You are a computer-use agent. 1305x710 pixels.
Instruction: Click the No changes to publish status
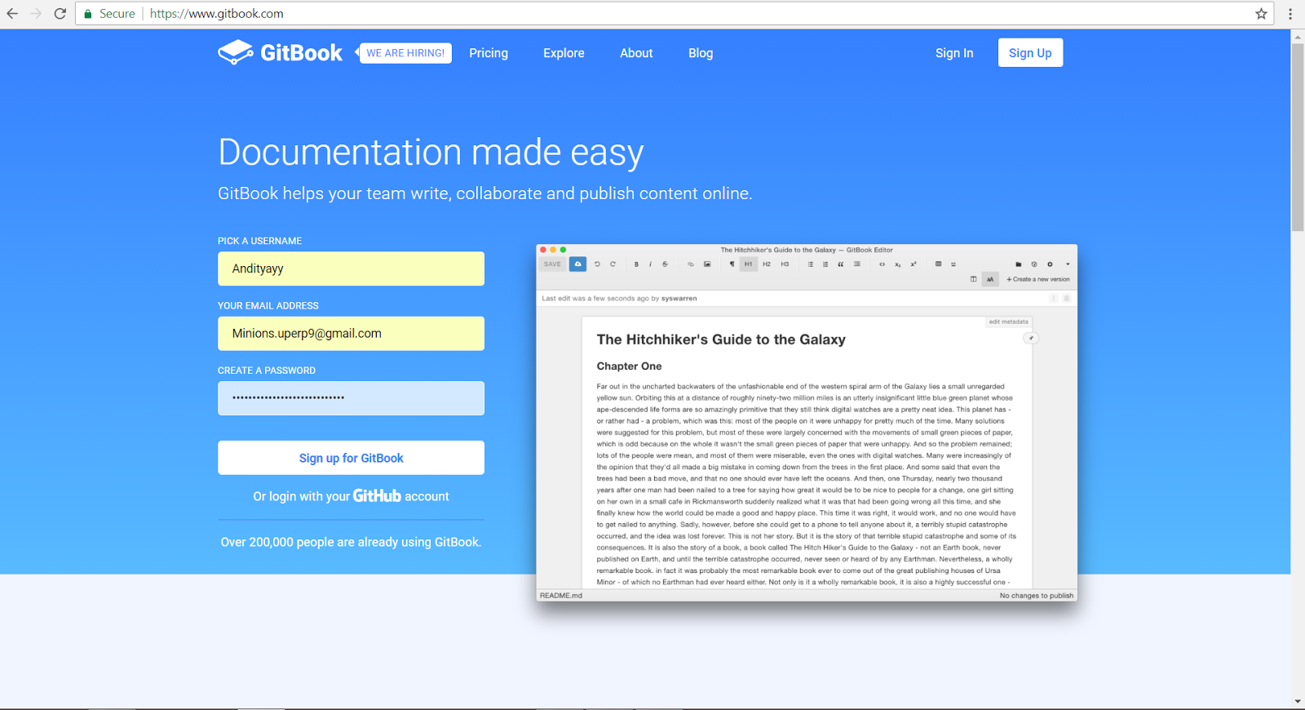coord(1037,596)
